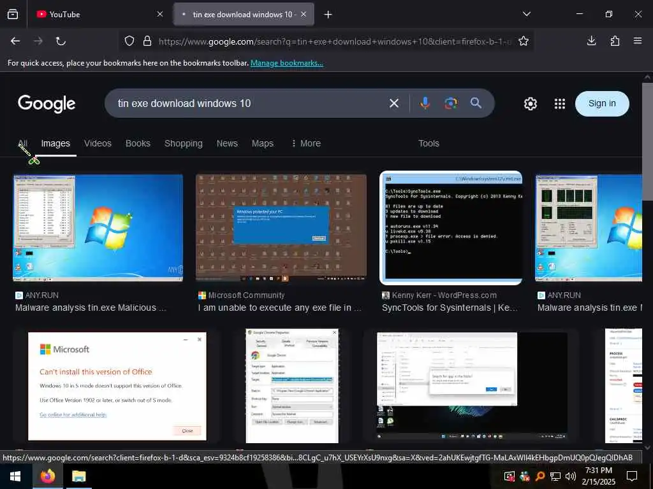Click Firefox icon in taskbar
The height and width of the screenshot is (489, 653).
pyautogui.click(x=47, y=476)
